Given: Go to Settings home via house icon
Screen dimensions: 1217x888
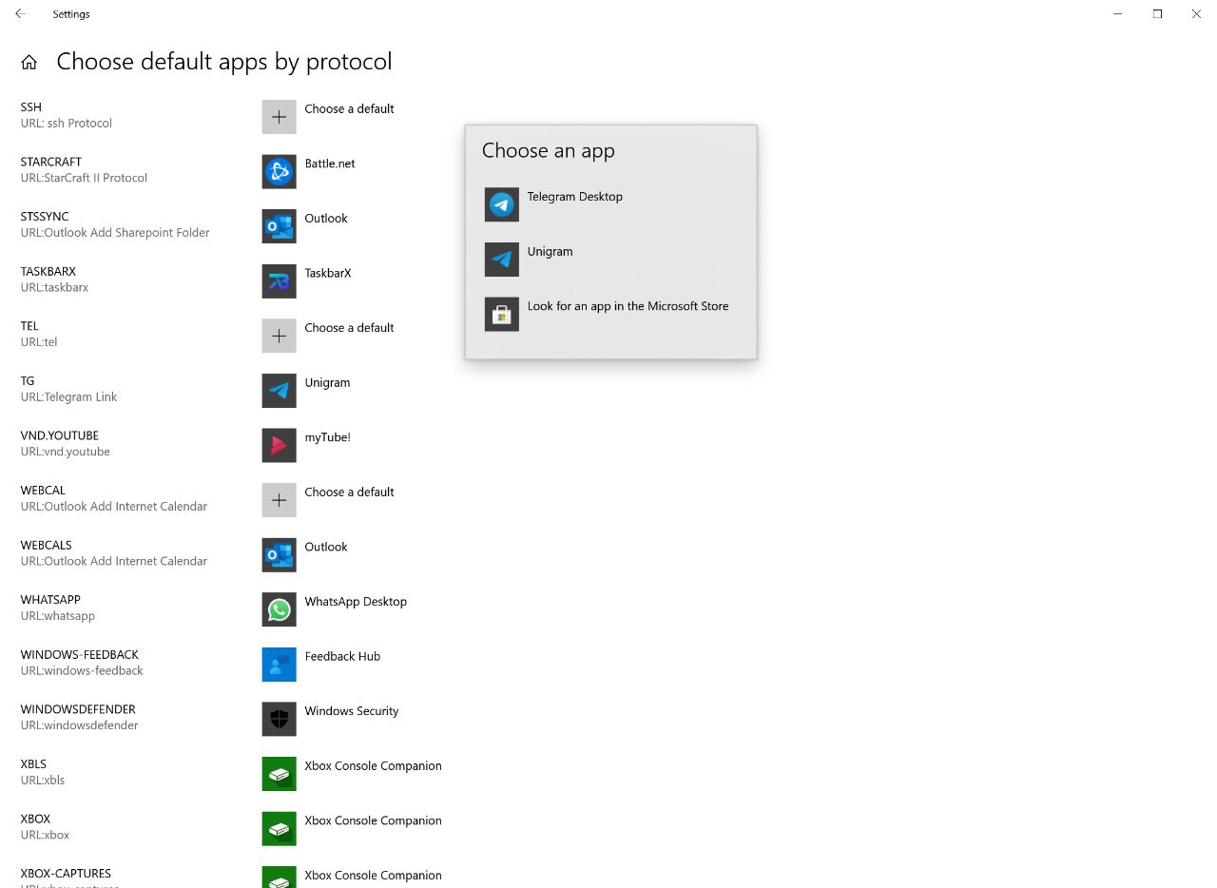Looking at the screenshot, I should [29, 62].
